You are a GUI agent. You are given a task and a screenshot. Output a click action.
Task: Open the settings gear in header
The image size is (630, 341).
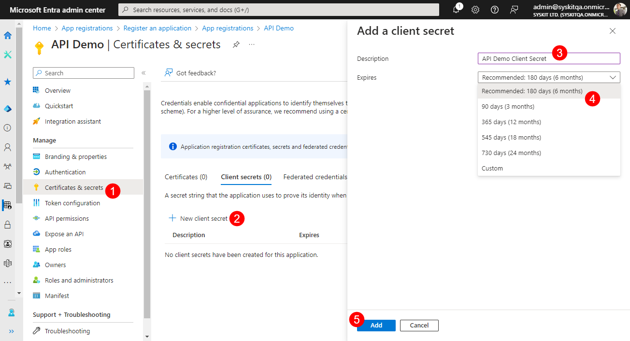(x=475, y=10)
